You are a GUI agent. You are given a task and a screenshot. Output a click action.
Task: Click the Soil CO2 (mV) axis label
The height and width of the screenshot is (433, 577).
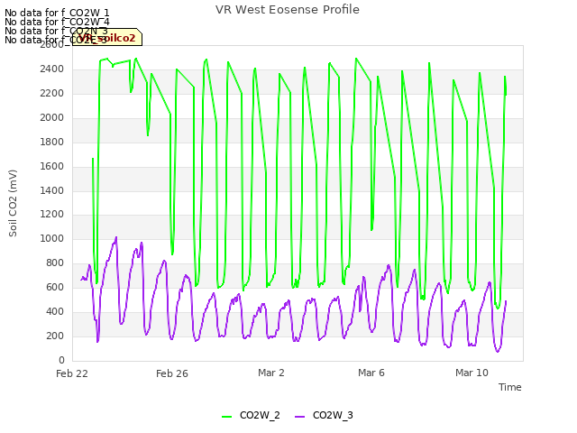tap(13, 203)
